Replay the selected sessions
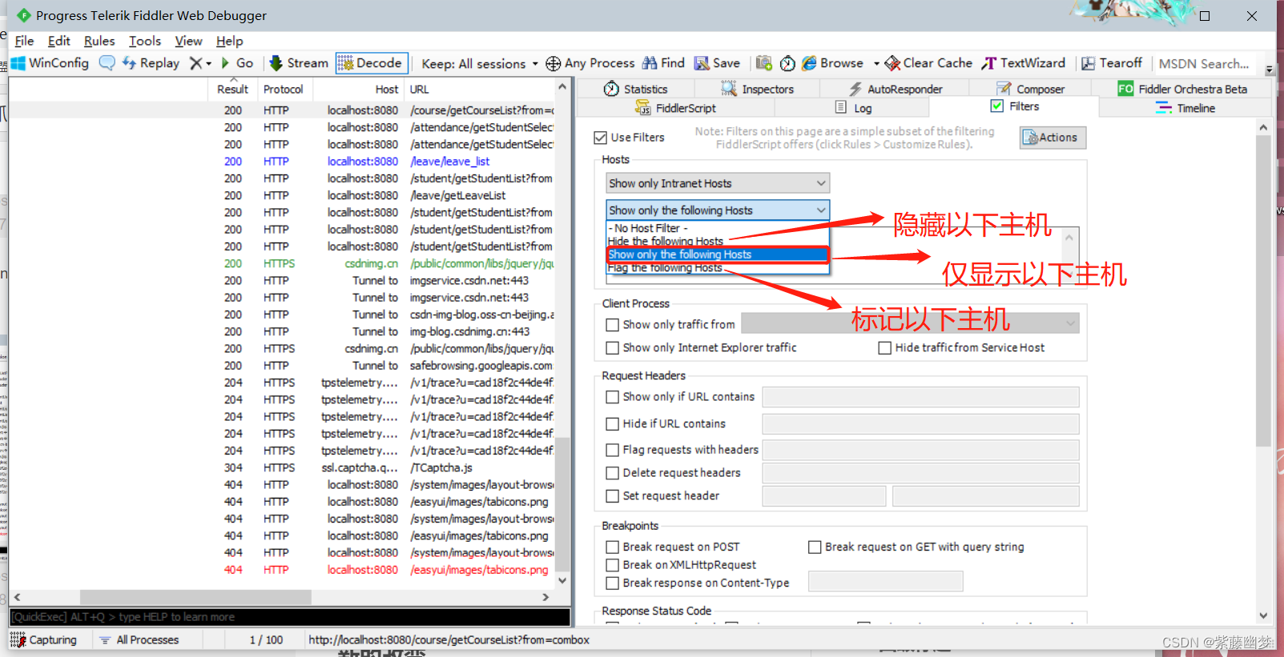The width and height of the screenshot is (1284, 657). tap(151, 63)
